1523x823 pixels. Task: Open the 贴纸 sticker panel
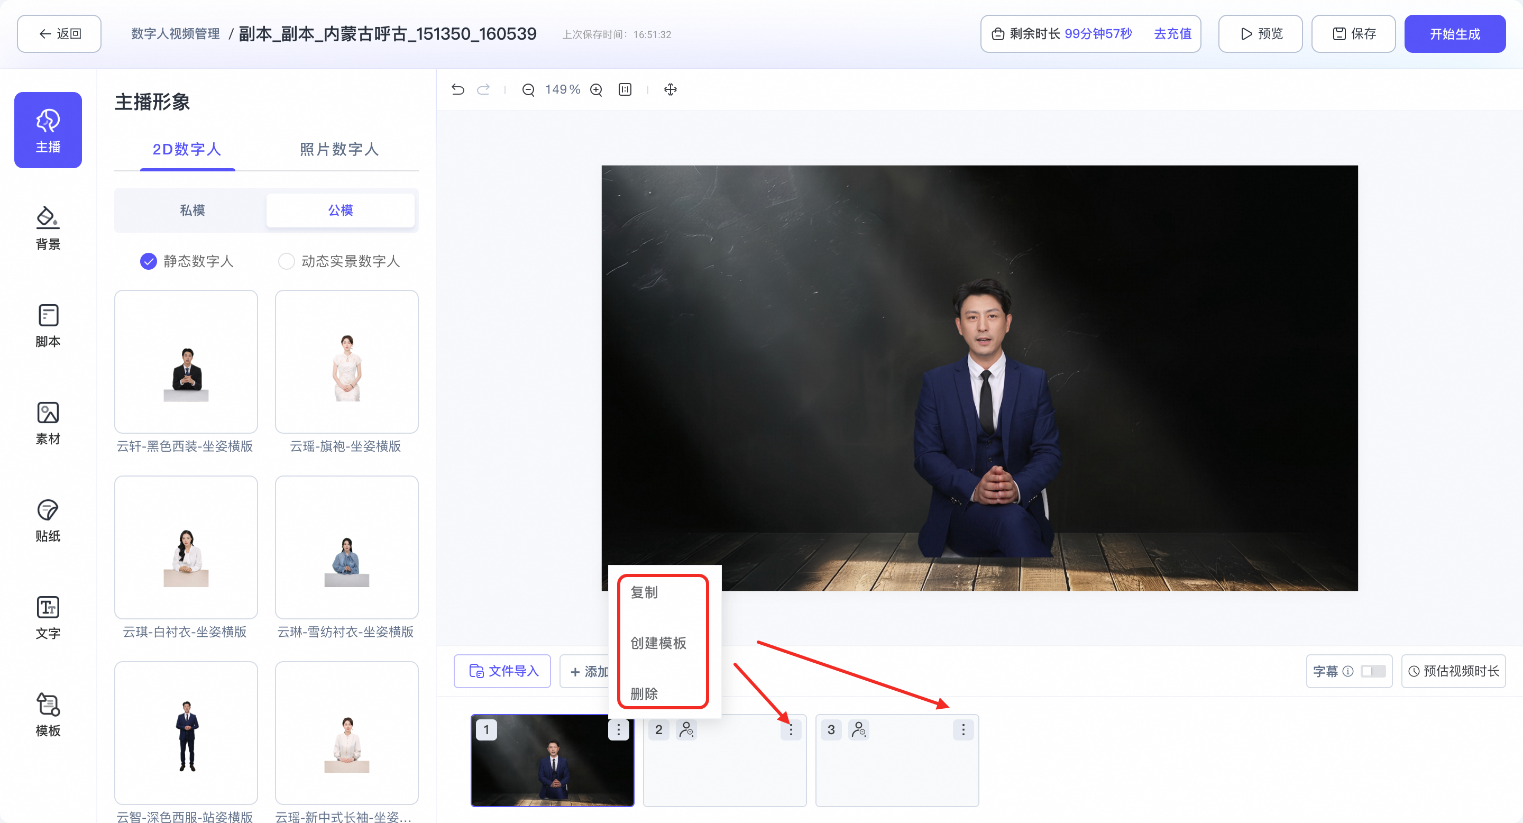click(x=48, y=520)
